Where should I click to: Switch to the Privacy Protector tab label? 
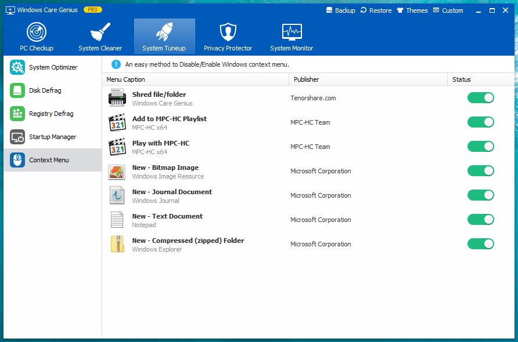[228, 48]
